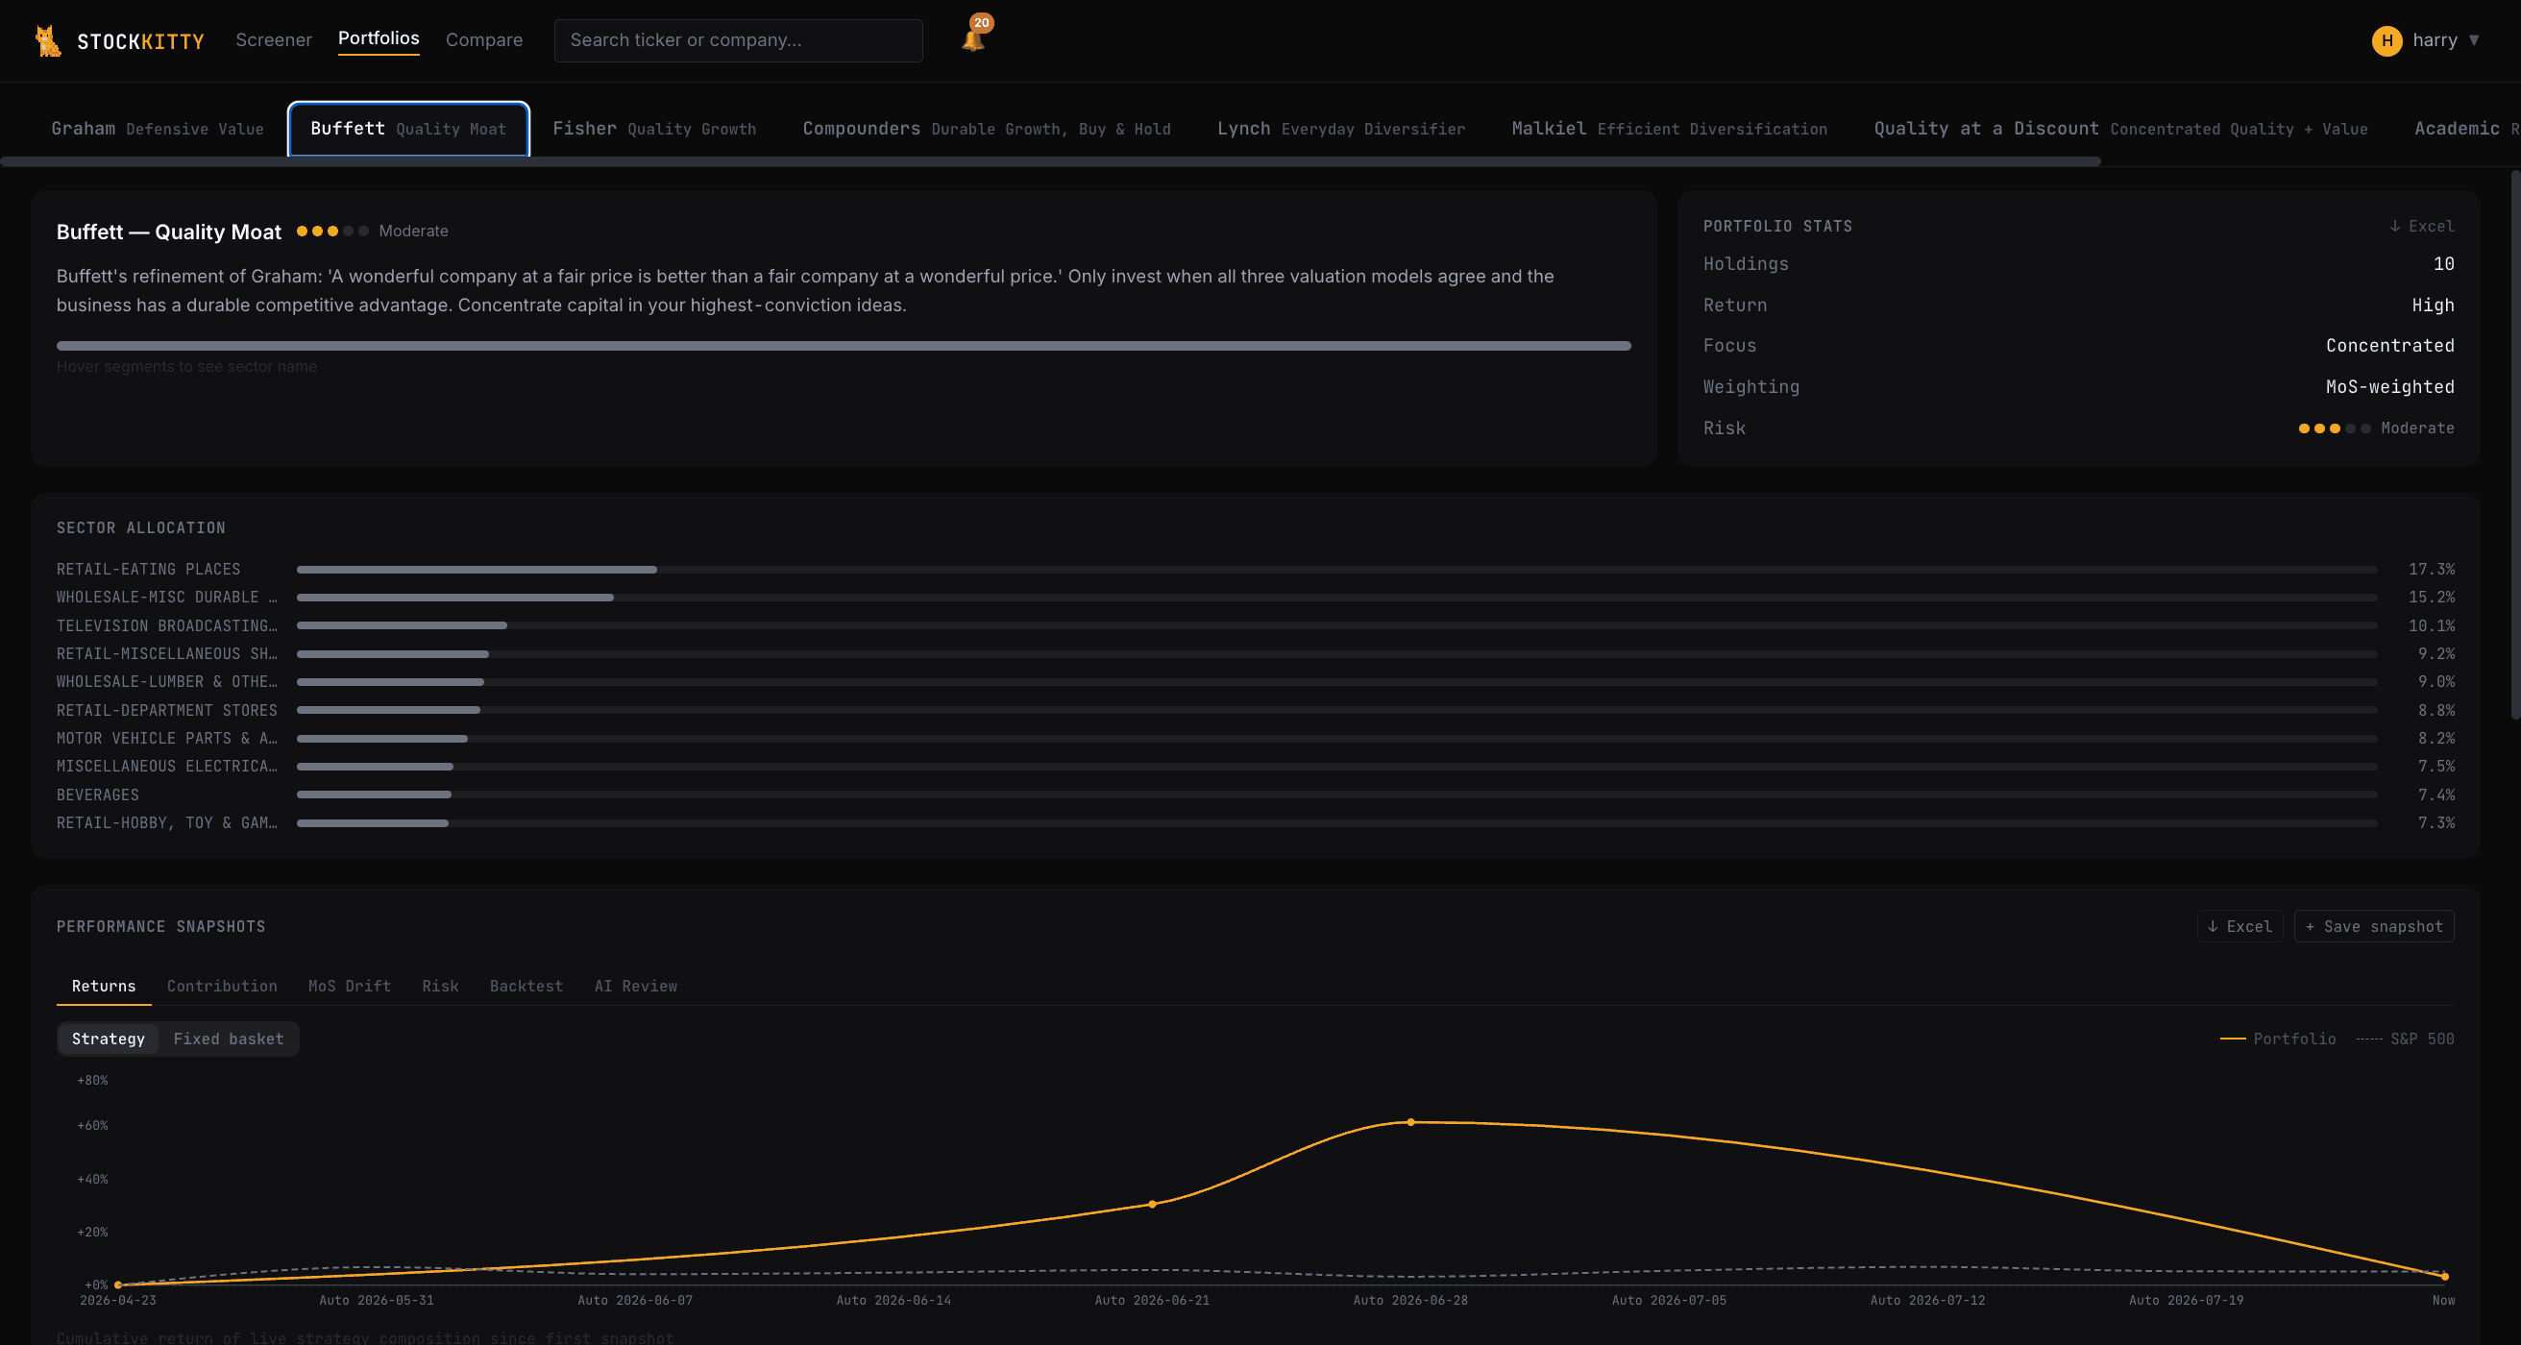
Task: Toggle the Portfolio legend series
Action: click(x=2278, y=1039)
